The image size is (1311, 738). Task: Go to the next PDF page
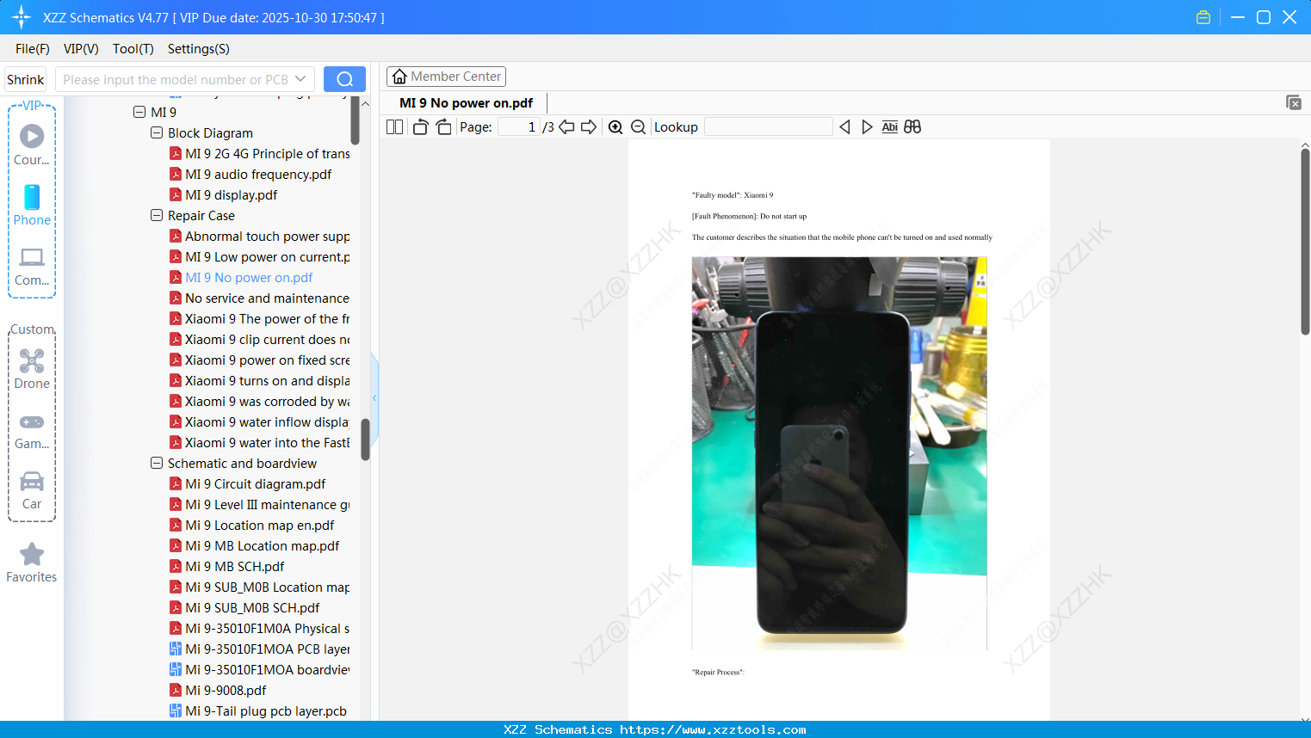589,126
